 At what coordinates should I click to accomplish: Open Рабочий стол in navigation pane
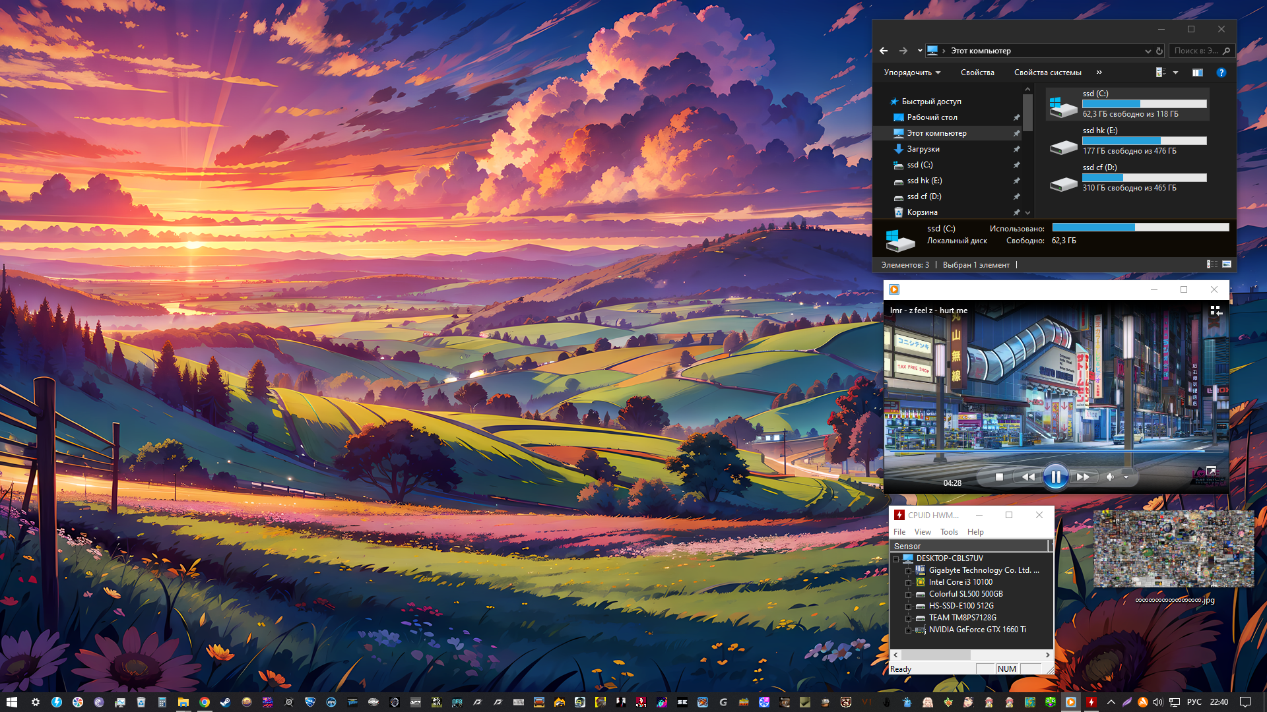point(932,117)
